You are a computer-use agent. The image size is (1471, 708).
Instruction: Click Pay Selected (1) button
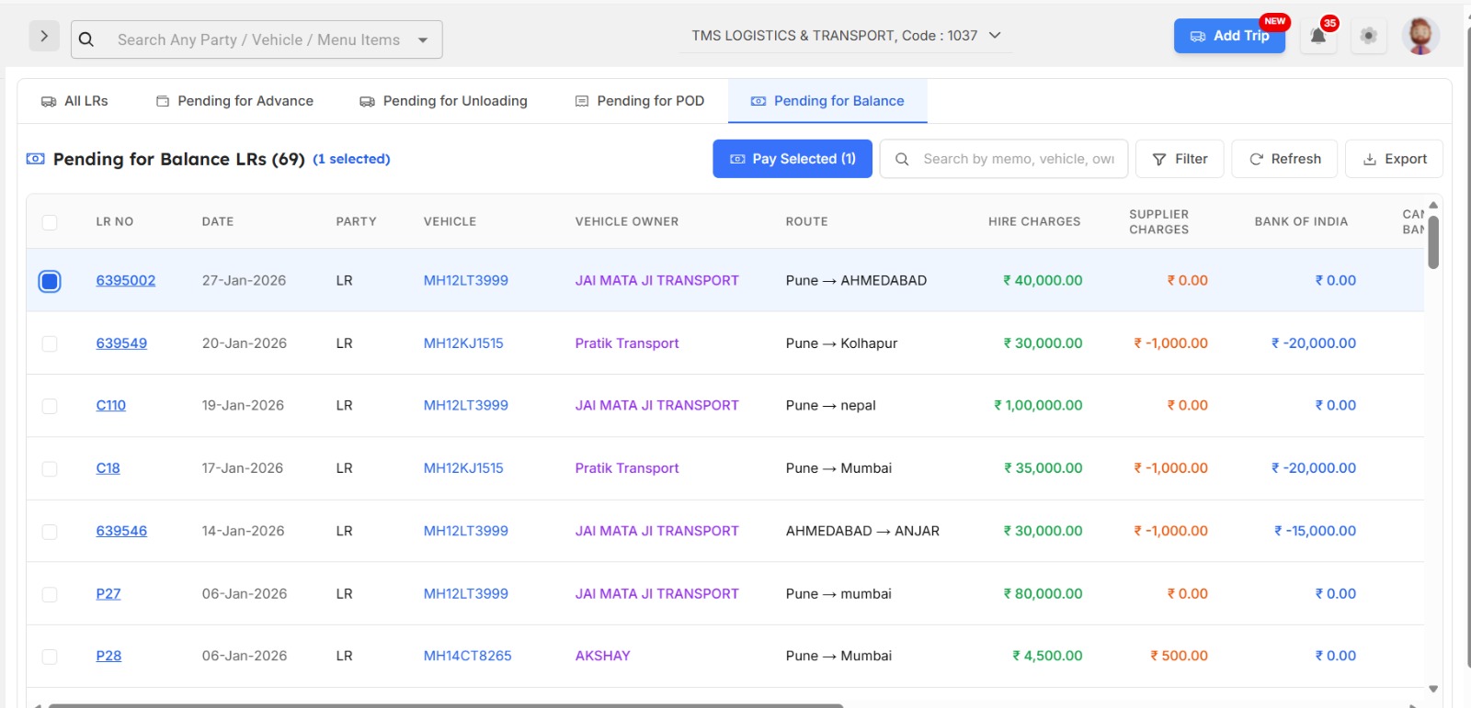[792, 159]
